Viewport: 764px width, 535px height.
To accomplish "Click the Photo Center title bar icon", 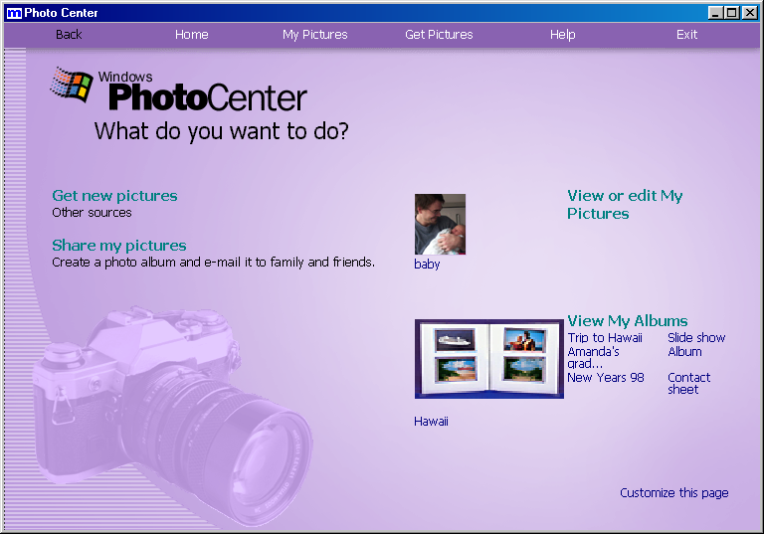I will (13, 13).
